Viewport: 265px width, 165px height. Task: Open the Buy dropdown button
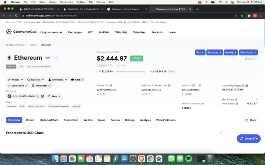pyautogui.click(x=200, y=53)
